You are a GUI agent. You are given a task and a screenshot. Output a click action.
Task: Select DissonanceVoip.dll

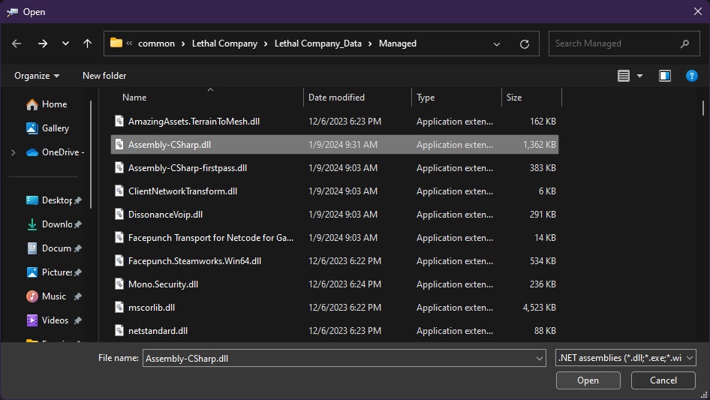click(335, 215)
